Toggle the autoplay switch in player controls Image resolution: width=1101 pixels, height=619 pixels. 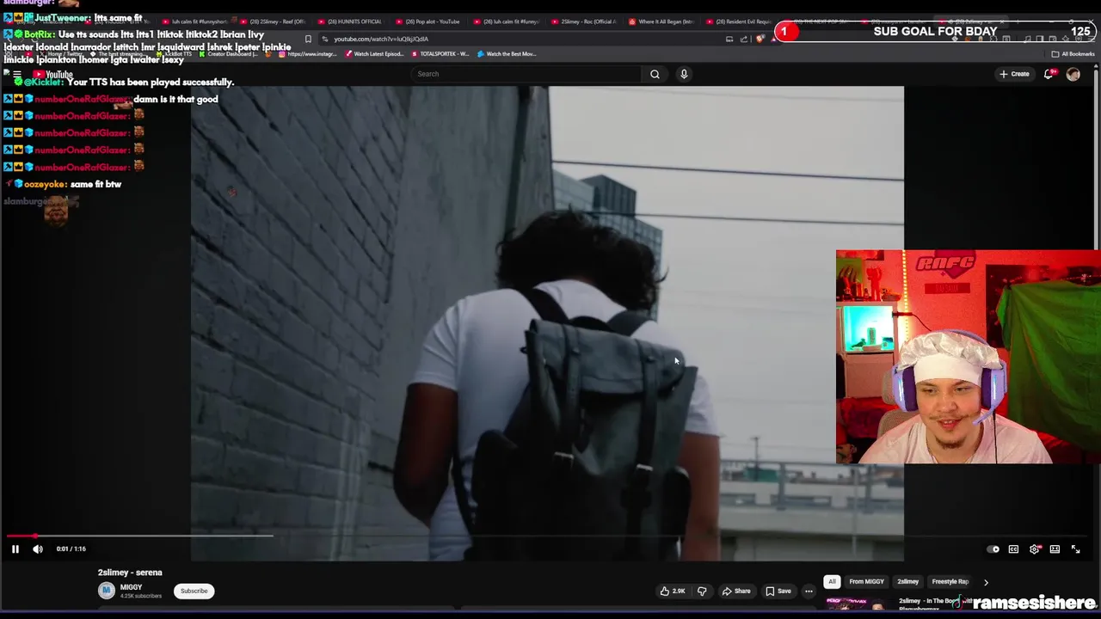(993, 549)
